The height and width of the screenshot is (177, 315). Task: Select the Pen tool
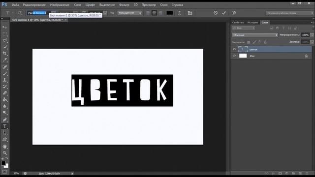pyautogui.click(x=5, y=120)
